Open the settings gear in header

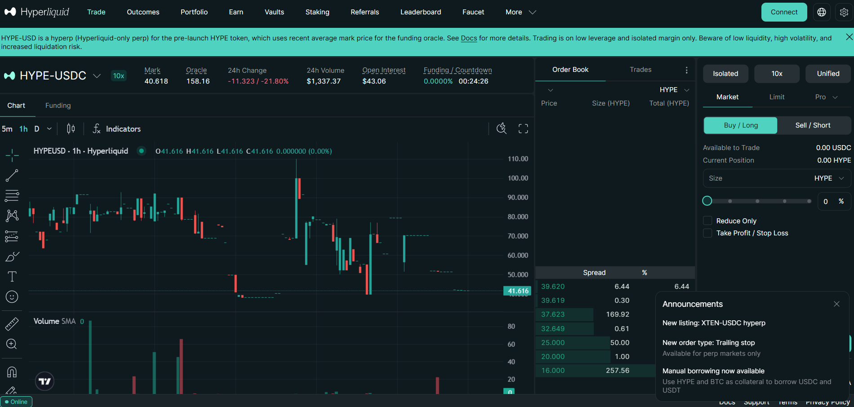tap(844, 12)
